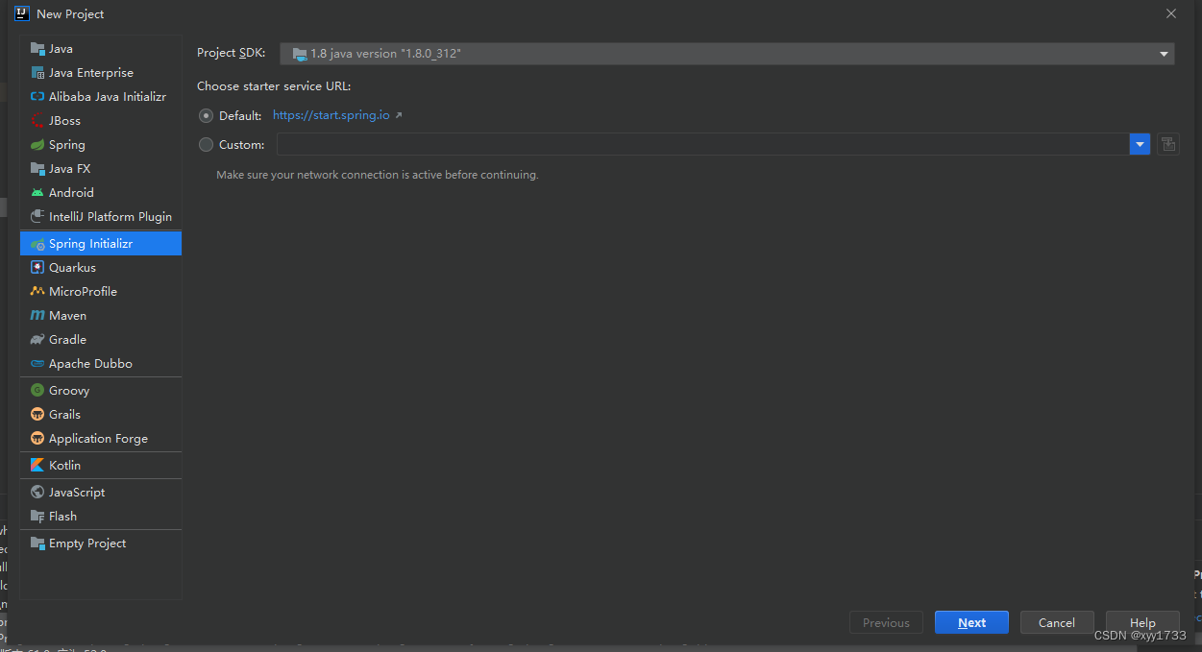Viewport: 1202px width, 652px height.
Task: Click the Gradle elephant icon
Action: [x=37, y=340]
